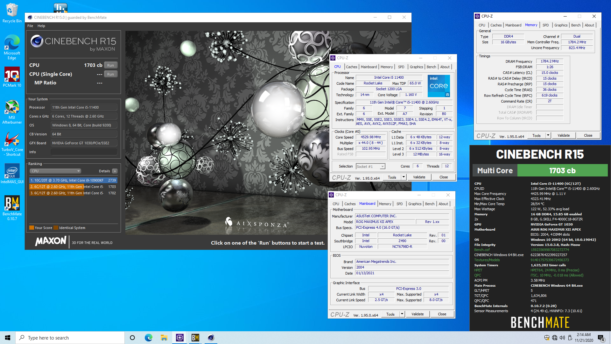The height and width of the screenshot is (344, 611).
Task: Click the network globe tray icon
Action: (x=555, y=338)
